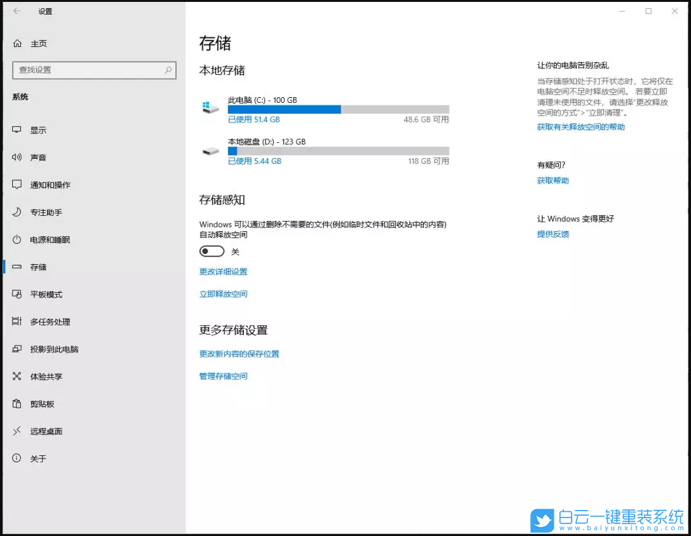Open 更改详细设置 link
Viewport: 691px width, 536px height.
coord(223,271)
